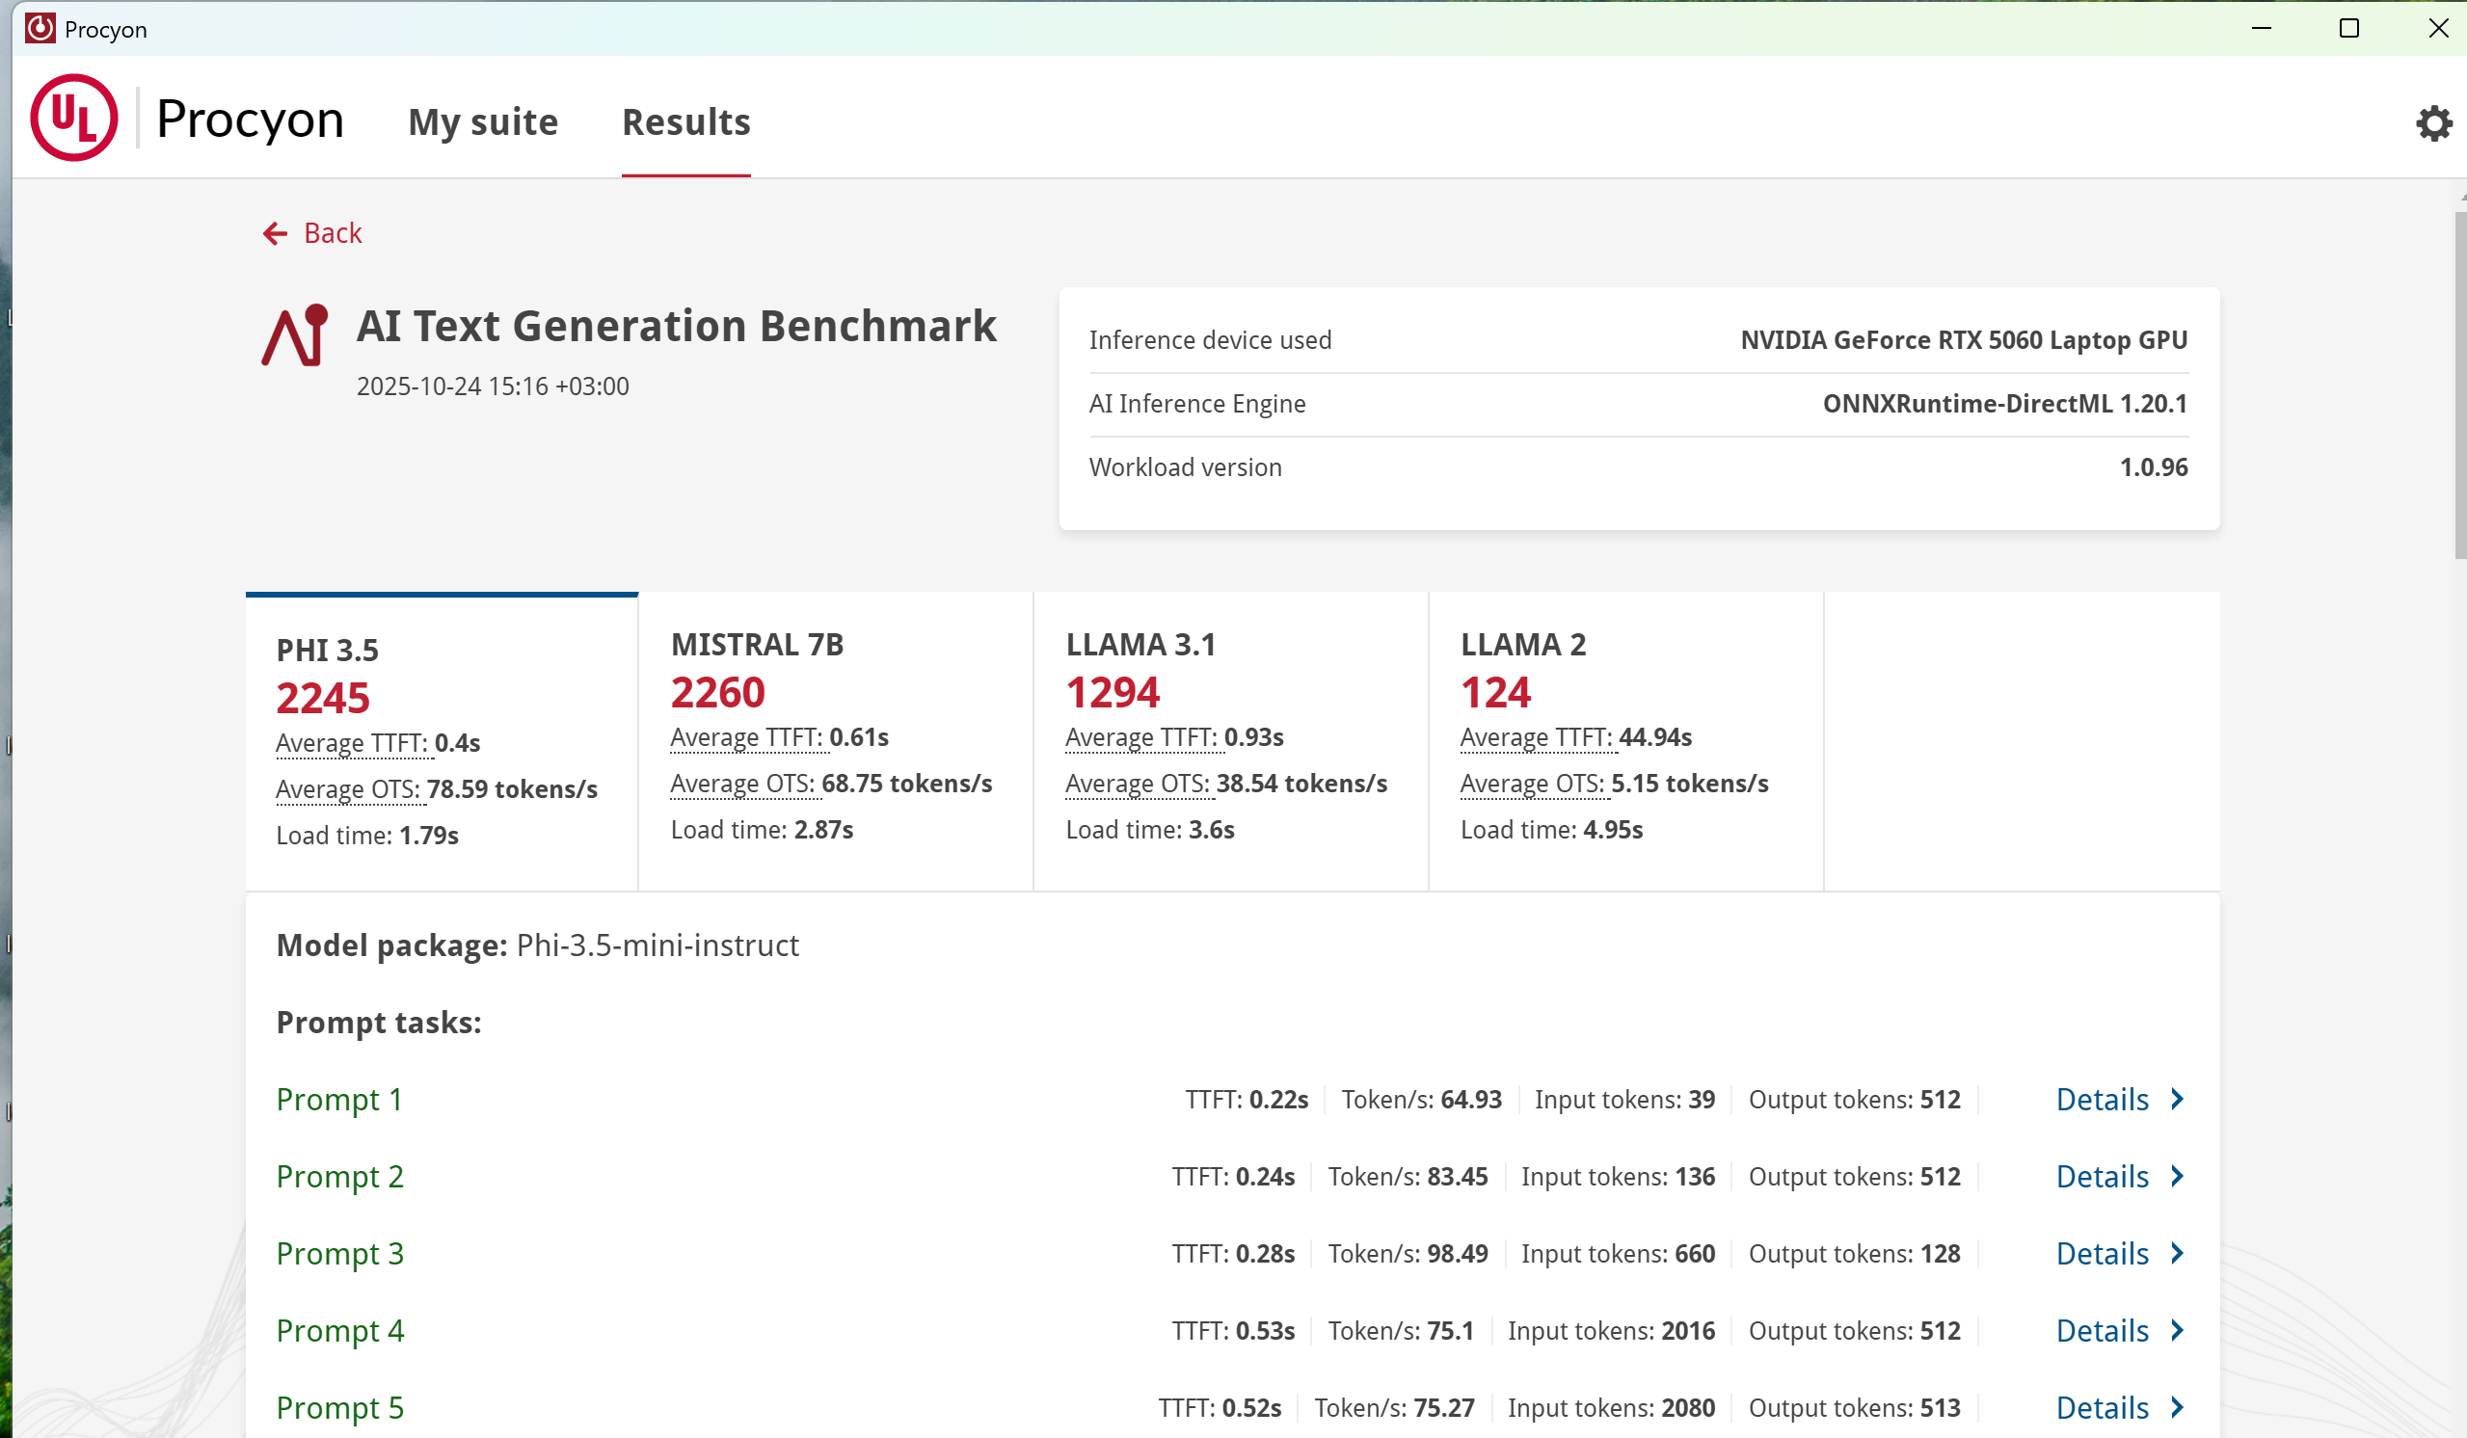The image size is (2467, 1438).
Task: Open the Prompt 1 task link
Action: 338,1100
